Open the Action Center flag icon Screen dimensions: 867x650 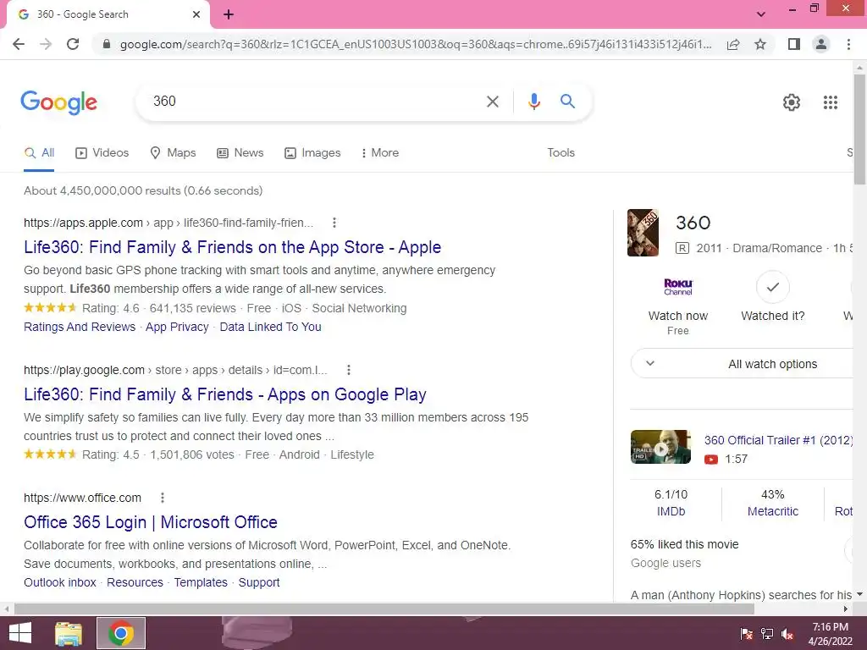[x=747, y=634]
